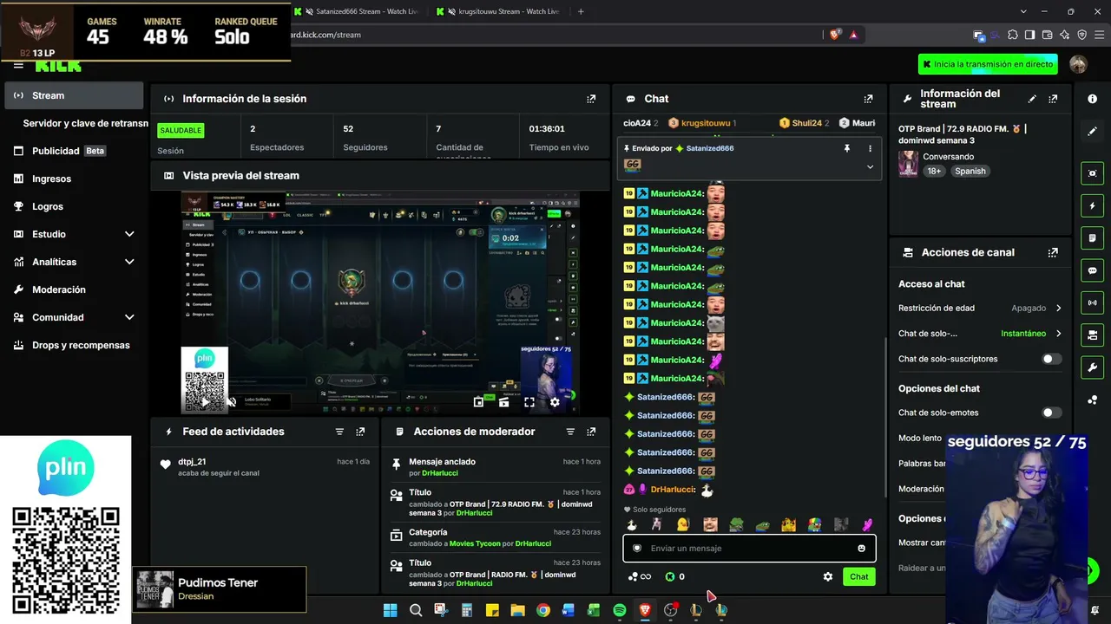Enable picture-in-picture on stream preview
This screenshot has width=1111, height=624.
478,402
